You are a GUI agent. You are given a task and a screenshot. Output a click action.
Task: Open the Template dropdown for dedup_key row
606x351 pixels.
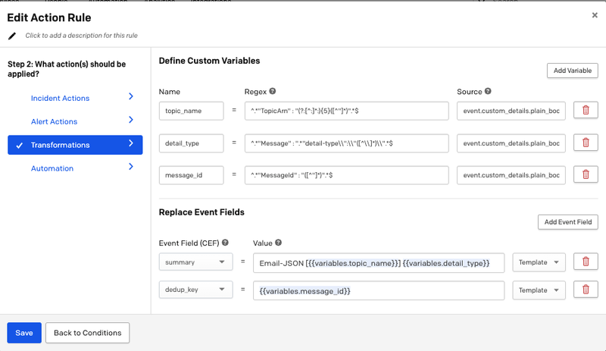(x=539, y=290)
